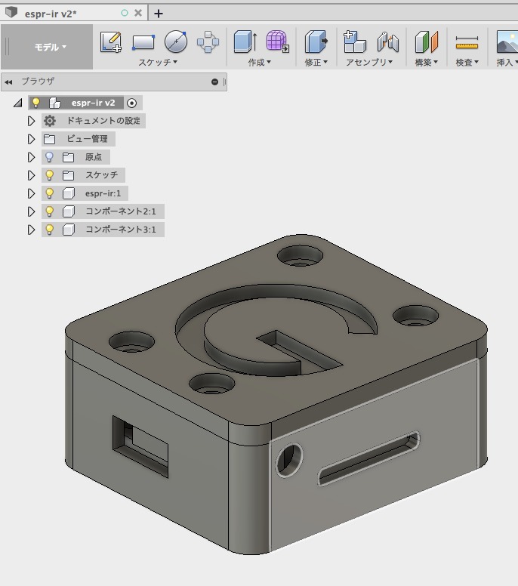The height and width of the screenshot is (586, 518).
Task: Expand the ドキュメントの設定 tree node
Action: pos(31,121)
